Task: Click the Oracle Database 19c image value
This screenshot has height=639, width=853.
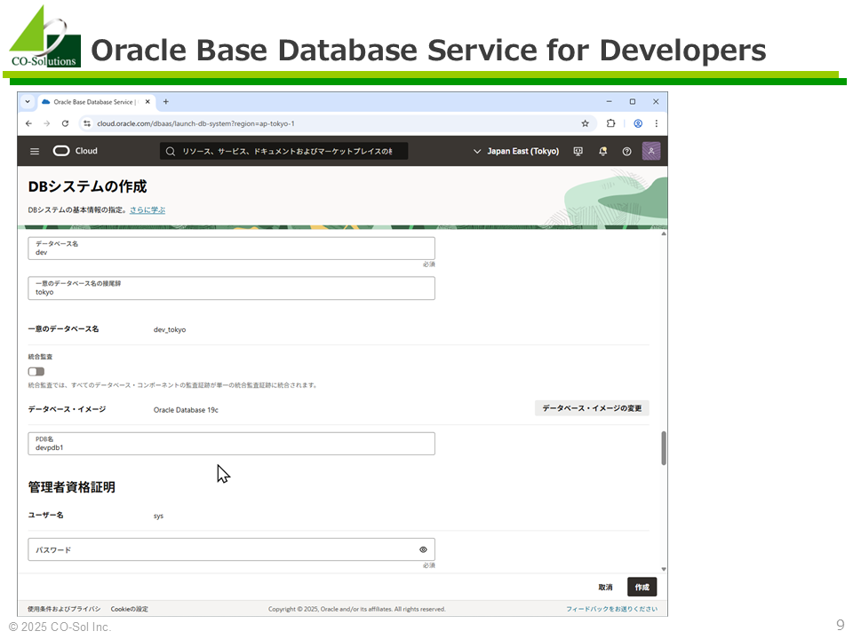Action: (x=186, y=410)
